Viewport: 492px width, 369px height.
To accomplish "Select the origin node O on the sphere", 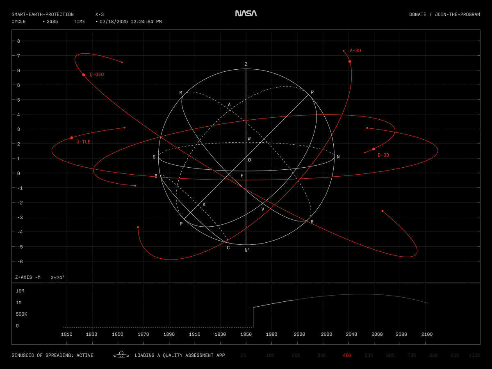I will click(x=250, y=161).
